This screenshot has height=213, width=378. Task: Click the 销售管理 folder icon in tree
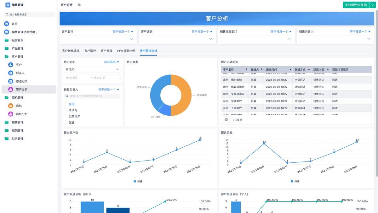click(x=7, y=122)
